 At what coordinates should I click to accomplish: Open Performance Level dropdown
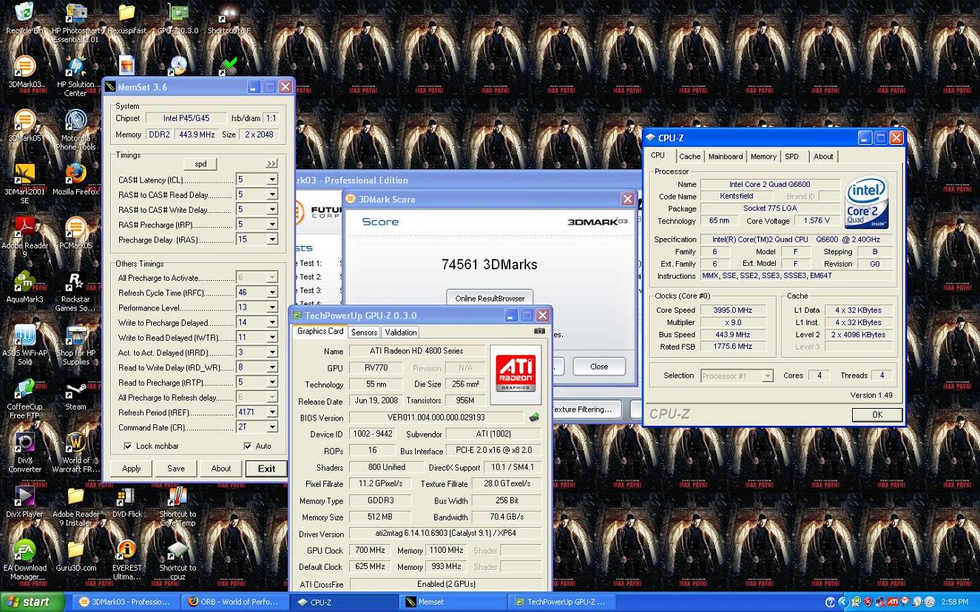click(272, 307)
